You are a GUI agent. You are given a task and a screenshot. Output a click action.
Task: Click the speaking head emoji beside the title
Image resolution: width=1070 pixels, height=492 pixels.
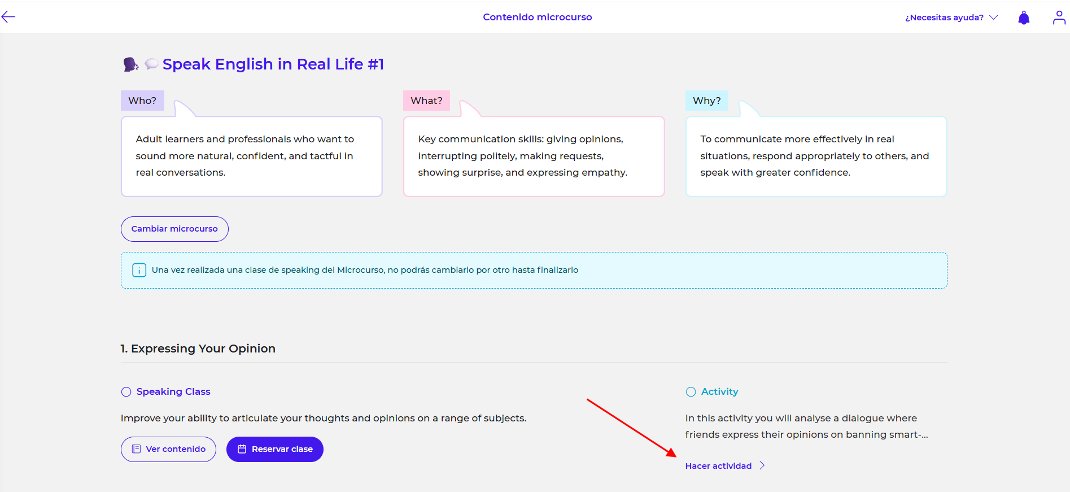pyautogui.click(x=130, y=64)
